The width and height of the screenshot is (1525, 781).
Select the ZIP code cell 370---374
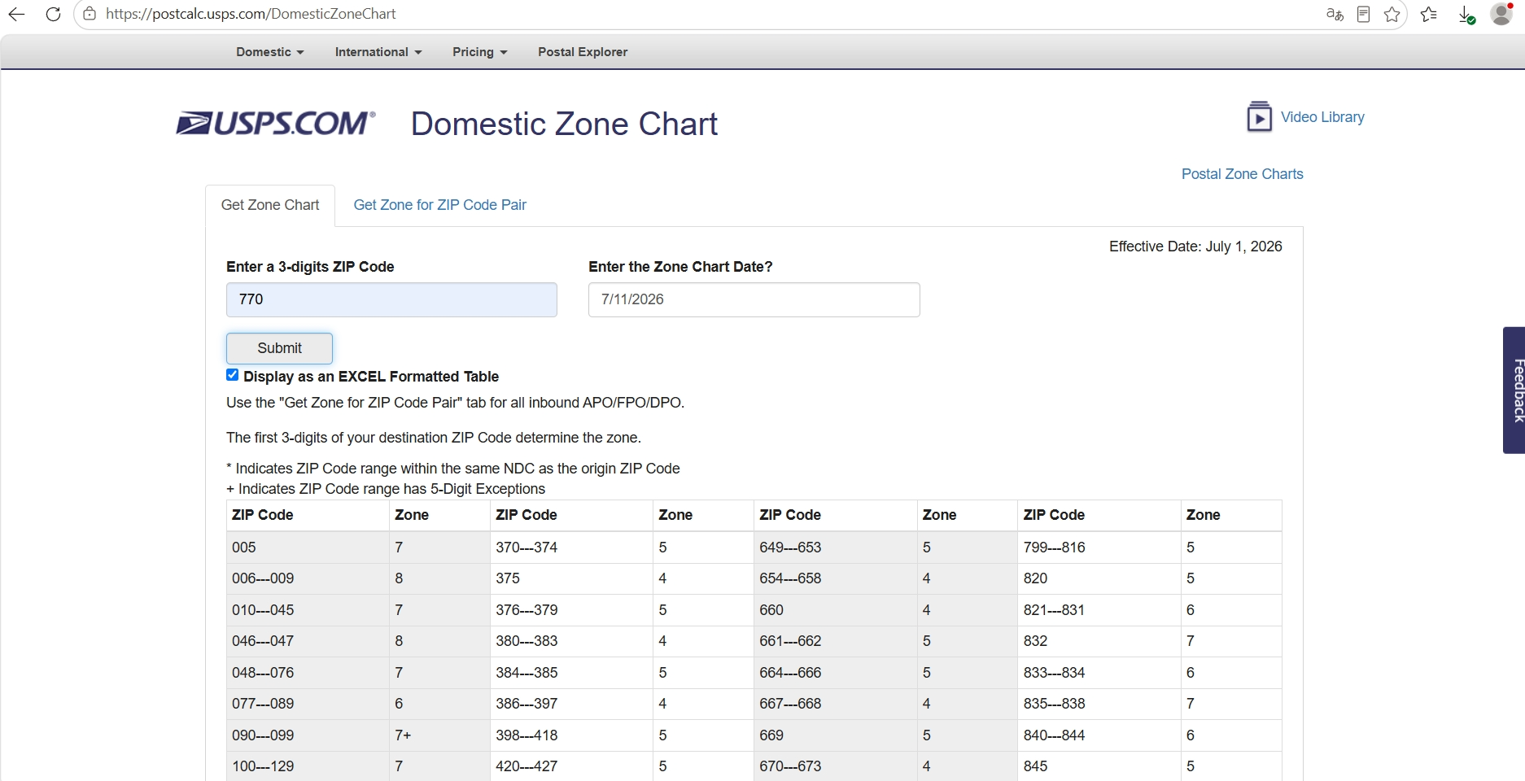(x=571, y=548)
